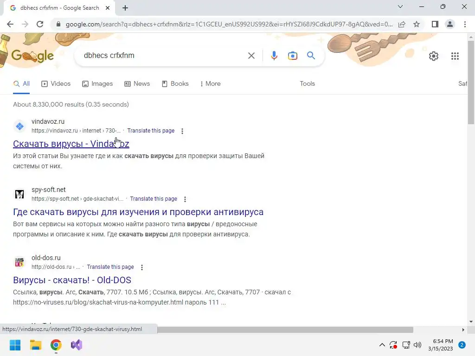
Task: Open the Windows Start menu
Action: pos(15,345)
